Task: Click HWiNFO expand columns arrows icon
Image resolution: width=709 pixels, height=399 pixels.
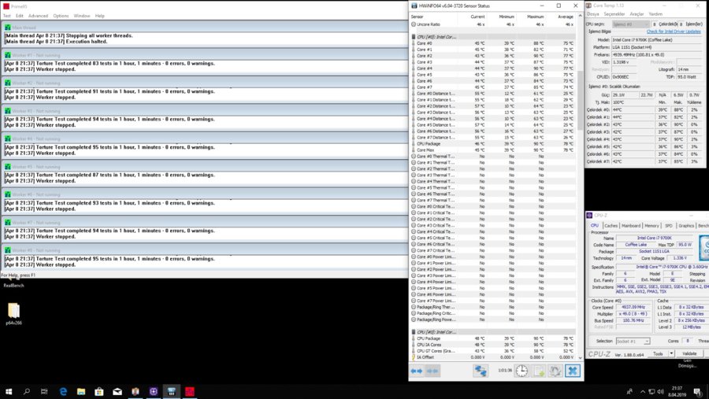Action: (417, 371)
